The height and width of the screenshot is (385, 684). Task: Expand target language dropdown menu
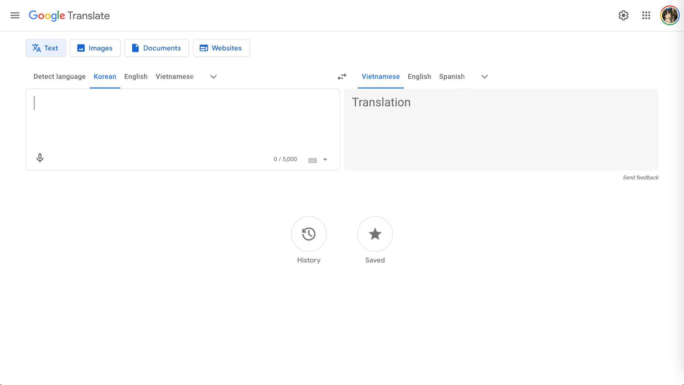pyautogui.click(x=484, y=76)
